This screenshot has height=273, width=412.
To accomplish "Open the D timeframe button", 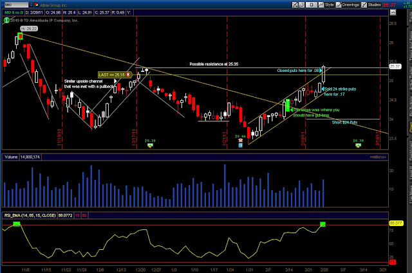I will (312, 4).
